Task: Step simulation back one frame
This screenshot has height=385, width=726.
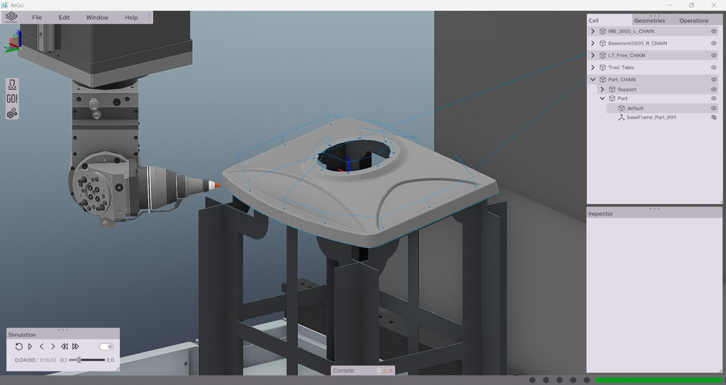Action: [x=42, y=346]
